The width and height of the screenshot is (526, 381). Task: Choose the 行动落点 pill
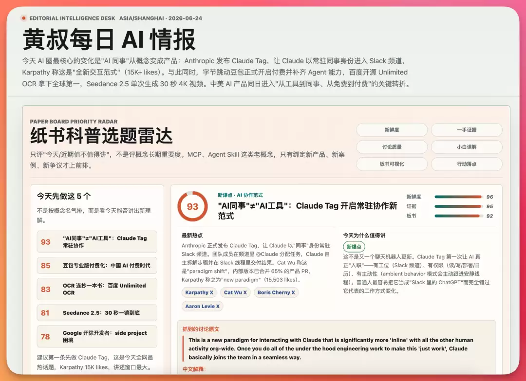click(x=467, y=164)
